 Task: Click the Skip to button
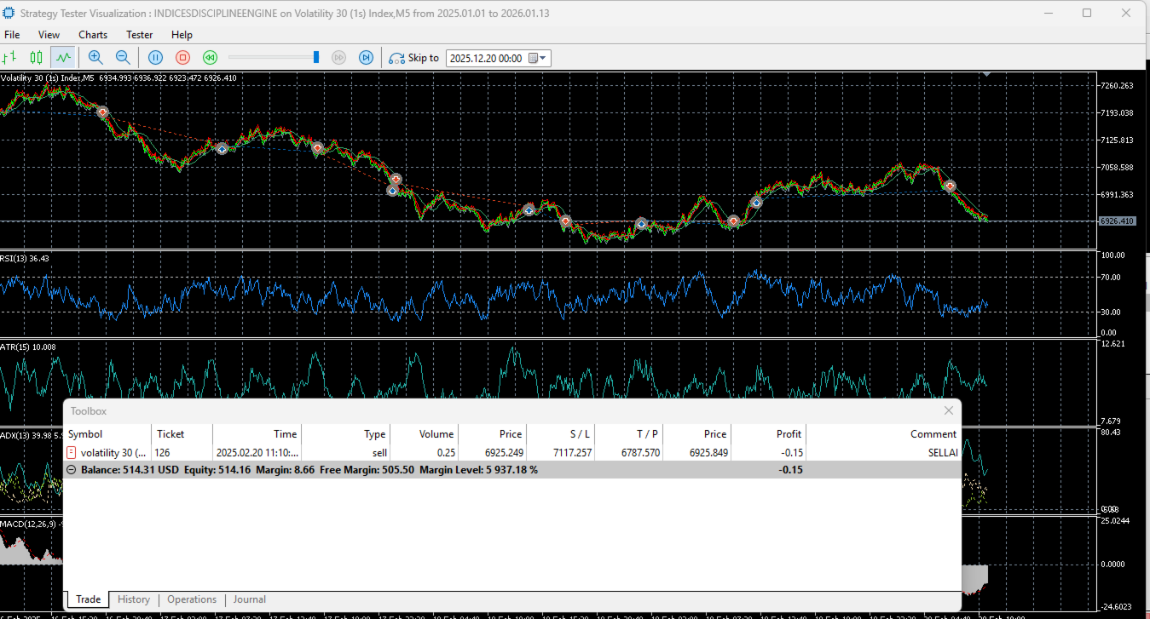point(414,58)
